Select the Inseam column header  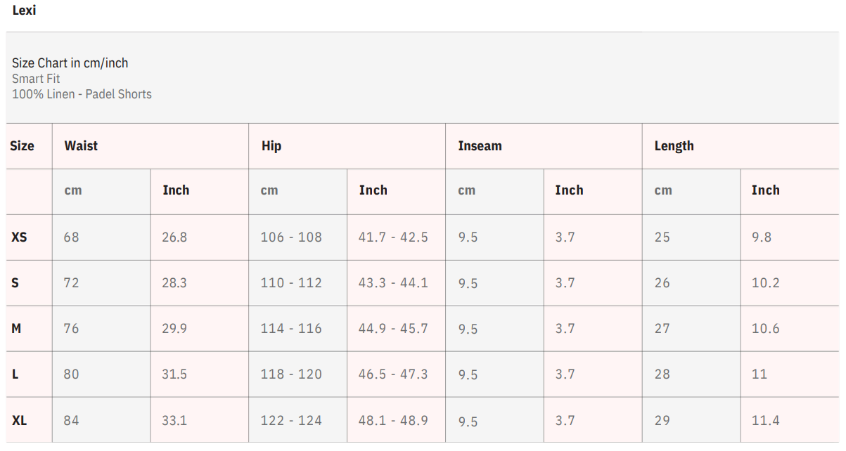480,146
